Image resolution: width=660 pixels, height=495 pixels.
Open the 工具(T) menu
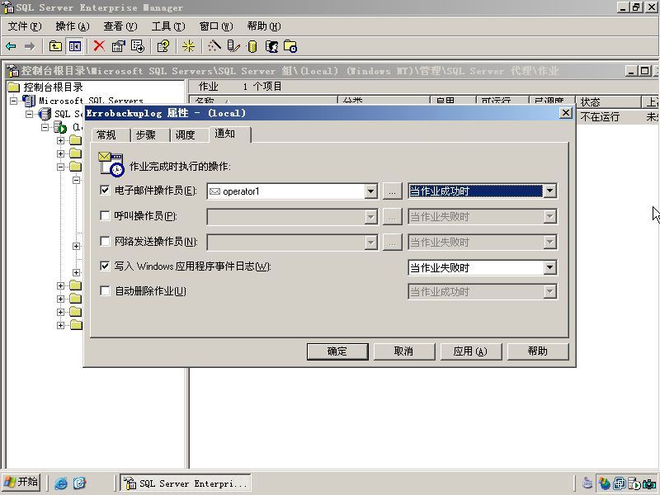point(168,26)
